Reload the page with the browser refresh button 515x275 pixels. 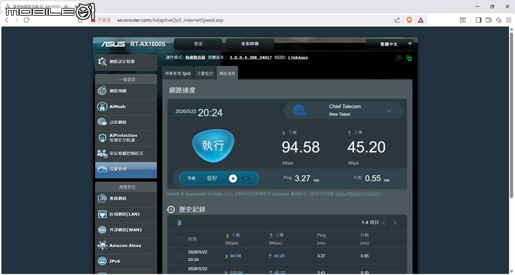click(26, 20)
